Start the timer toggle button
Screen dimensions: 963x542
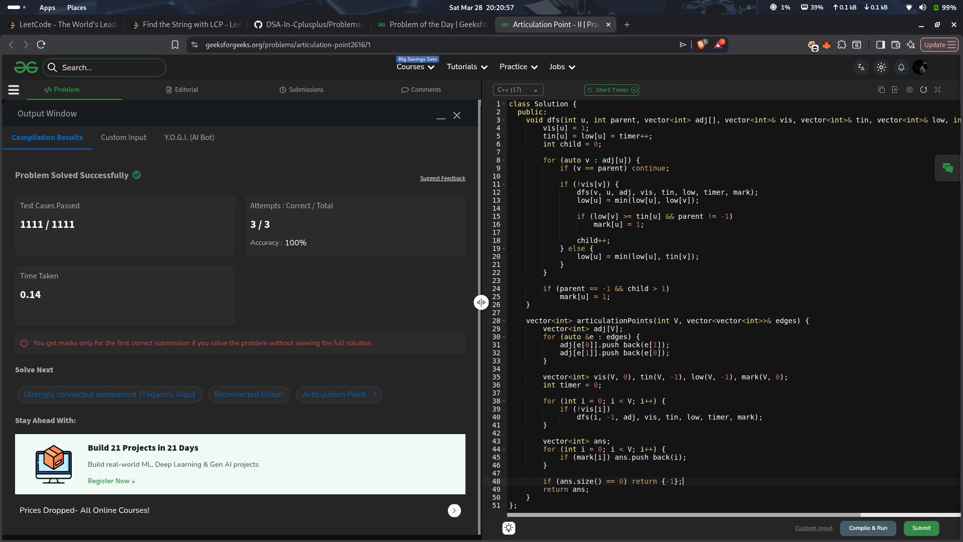(x=611, y=90)
